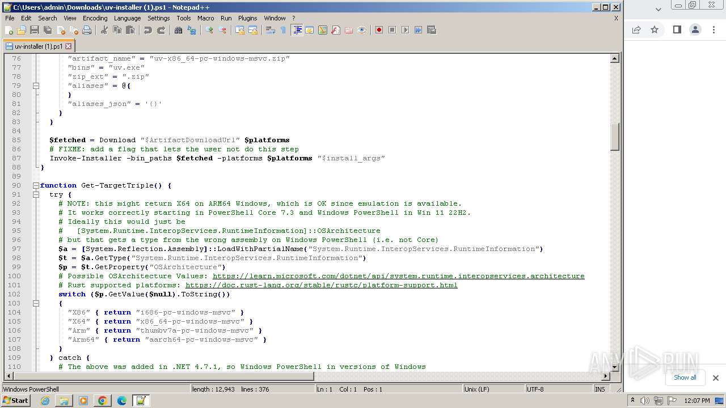Screen dimensions: 726x408
Task: Click the vertical scrollbar up arrow
Action: [x=614, y=58]
